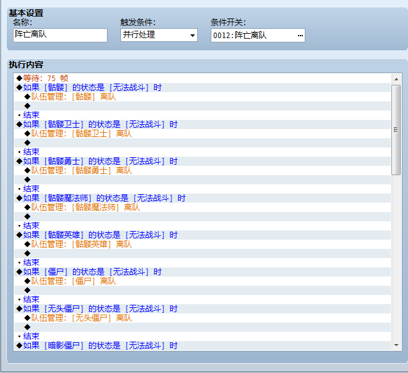Click the ellipsis button in 条件开关 field
The image size is (408, 373).
point(300,36)
